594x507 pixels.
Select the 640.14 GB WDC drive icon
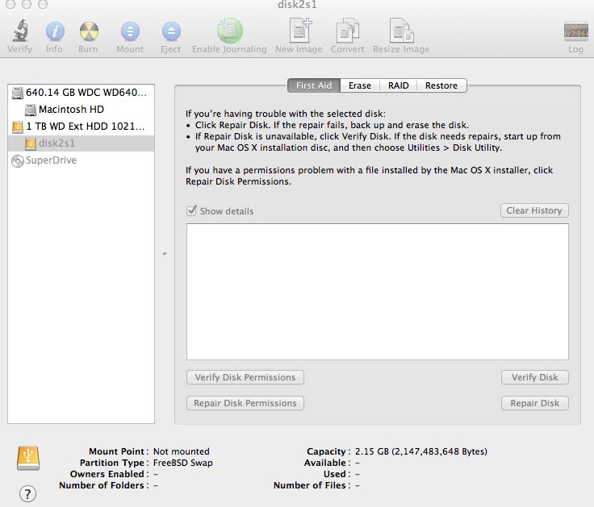18,93
